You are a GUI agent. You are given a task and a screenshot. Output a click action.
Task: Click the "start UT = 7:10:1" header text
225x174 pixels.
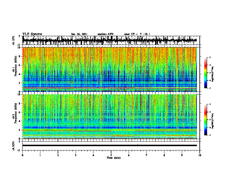point(137,34)
